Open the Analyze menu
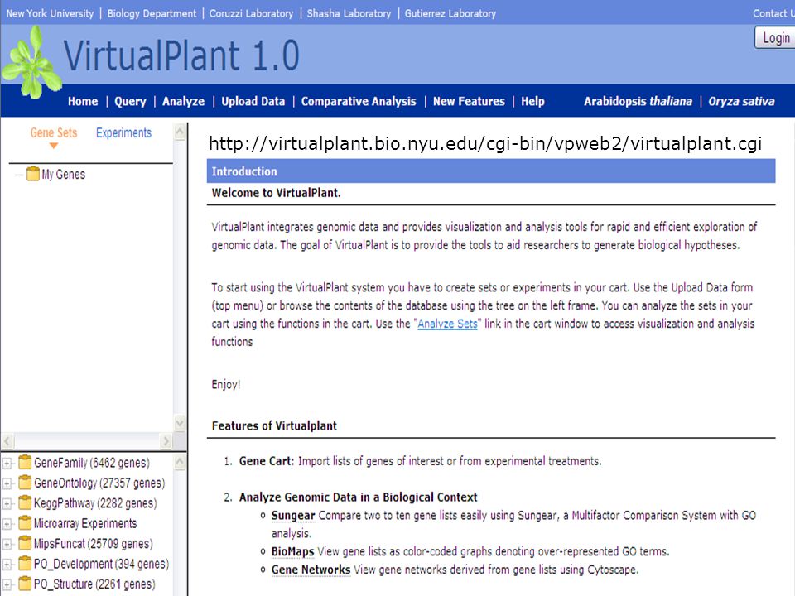This screenshot has height=596, width=795. pyautogui.click(x=183, y=101)
